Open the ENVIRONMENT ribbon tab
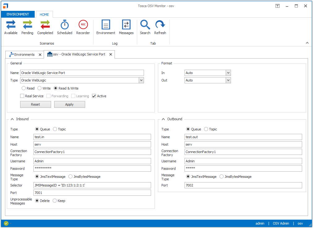Viewport: 313px width, 228px height. (18, 14)
